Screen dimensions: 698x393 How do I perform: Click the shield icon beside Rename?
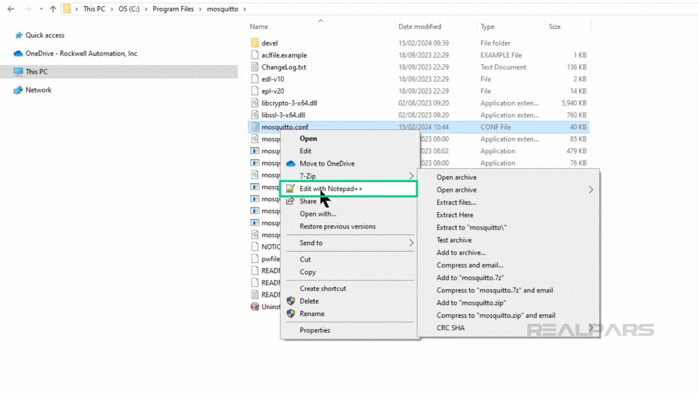[291, 314]
